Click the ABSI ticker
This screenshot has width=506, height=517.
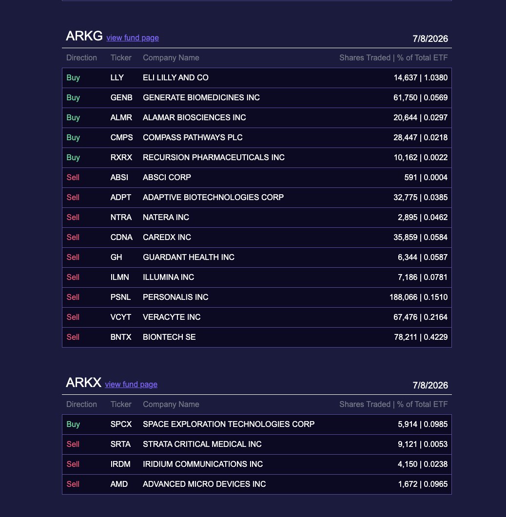coord(119,177)
